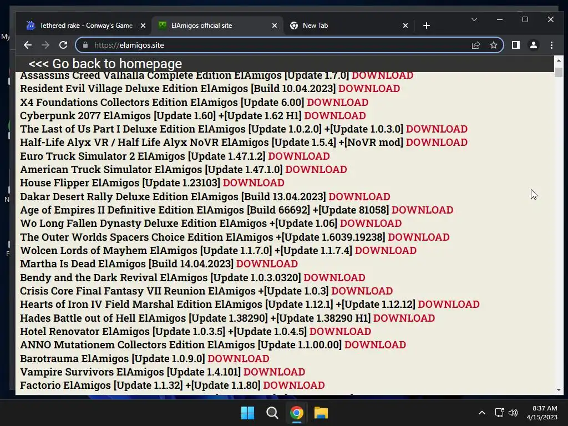
Task: Download Wolcen Lords of Mayhem
Action: pyautogui.click(x=386, y=251)
